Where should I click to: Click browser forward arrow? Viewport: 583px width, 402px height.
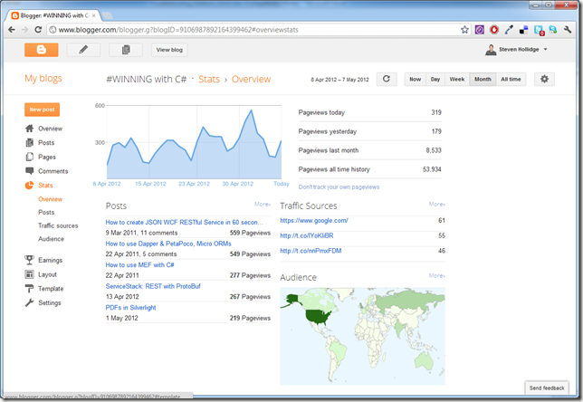pos(25,29)
